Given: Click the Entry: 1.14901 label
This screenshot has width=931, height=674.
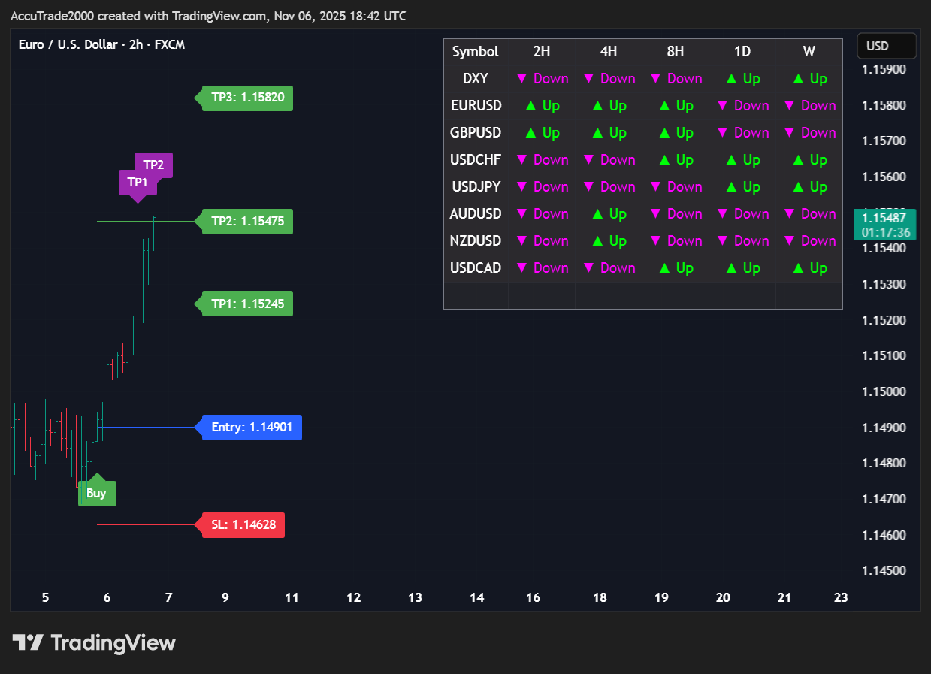Looking at the screenshot, I should point(252,428).
